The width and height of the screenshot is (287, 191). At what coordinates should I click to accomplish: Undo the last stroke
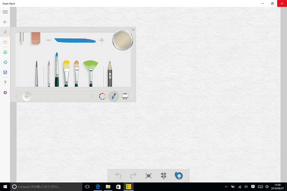119,176
